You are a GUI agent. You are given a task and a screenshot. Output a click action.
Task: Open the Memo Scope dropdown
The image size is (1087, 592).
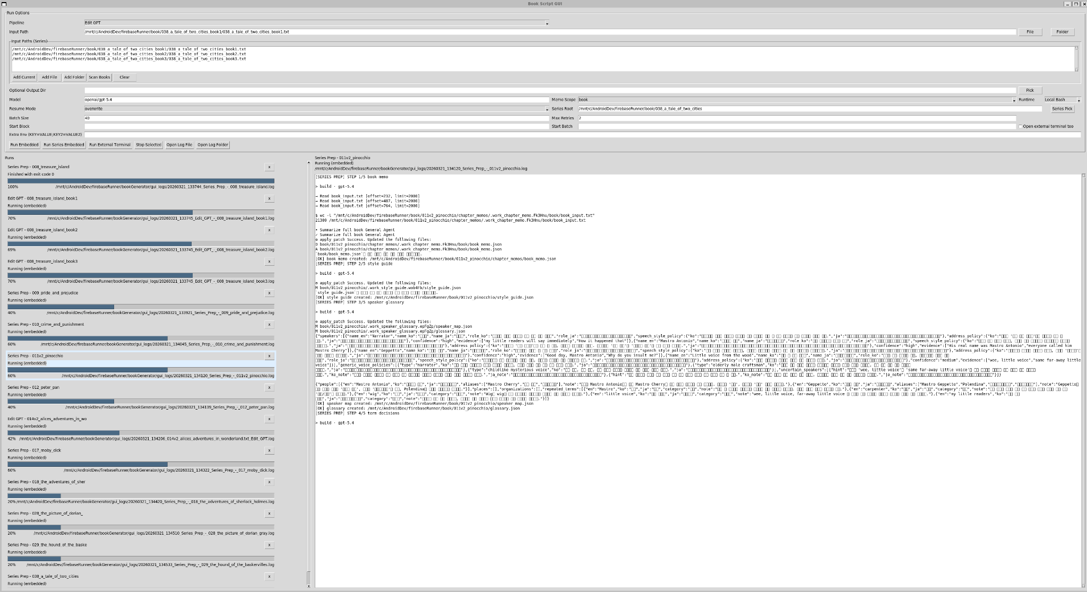1014,100
